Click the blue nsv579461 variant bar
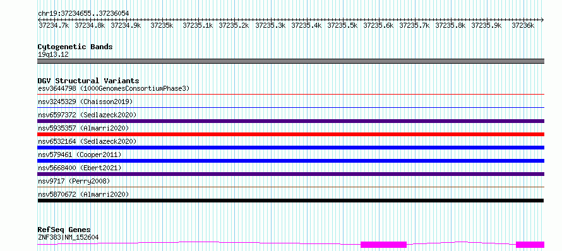562x251 pixels. [291, 161]
